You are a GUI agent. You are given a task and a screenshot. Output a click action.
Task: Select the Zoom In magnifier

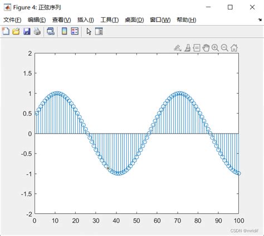pos(215,48)
